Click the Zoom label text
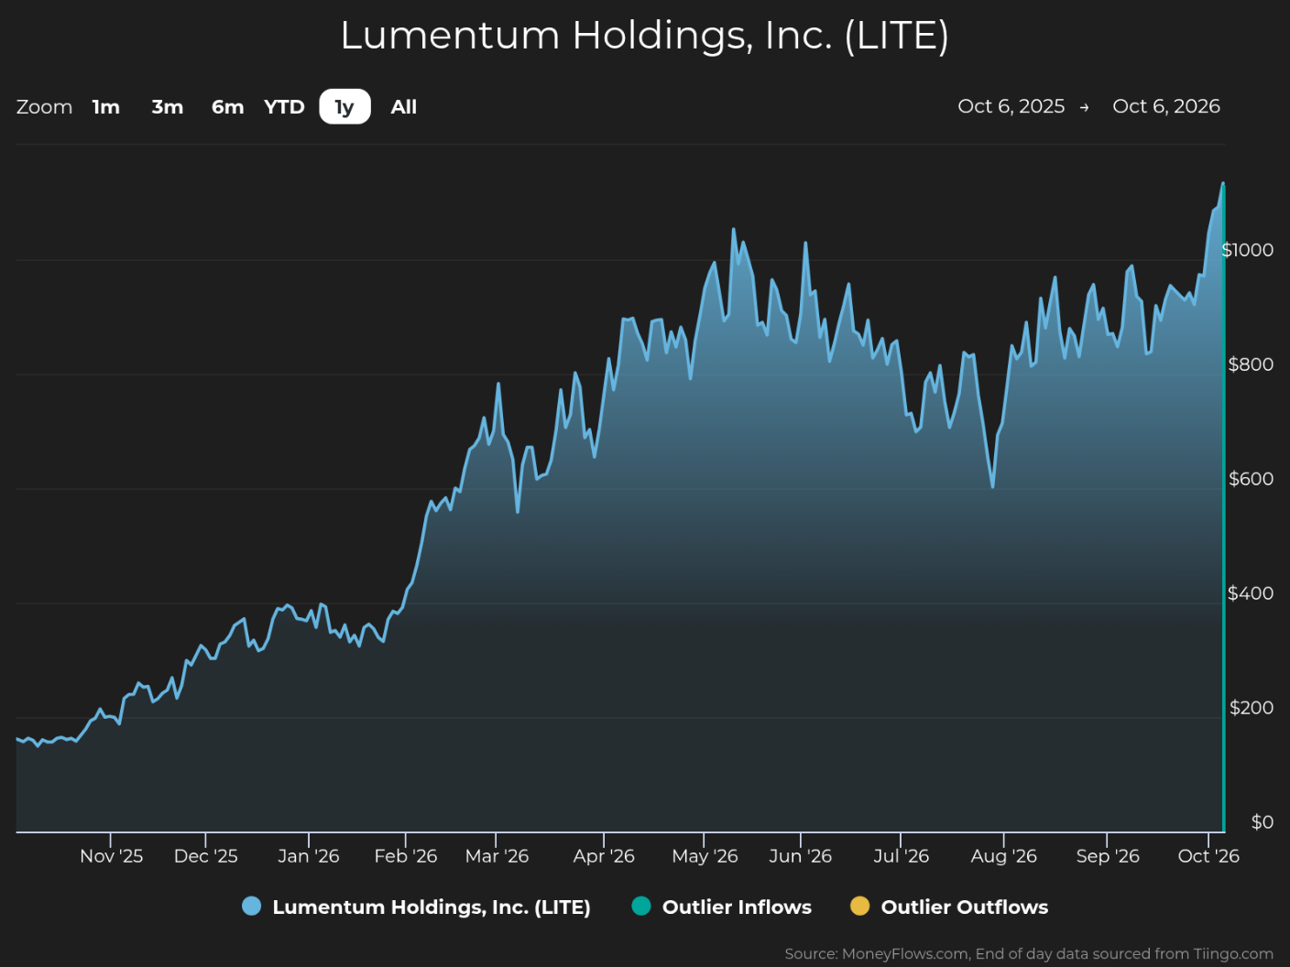The width and height of the screenshot is (1290, 967). 44,107
